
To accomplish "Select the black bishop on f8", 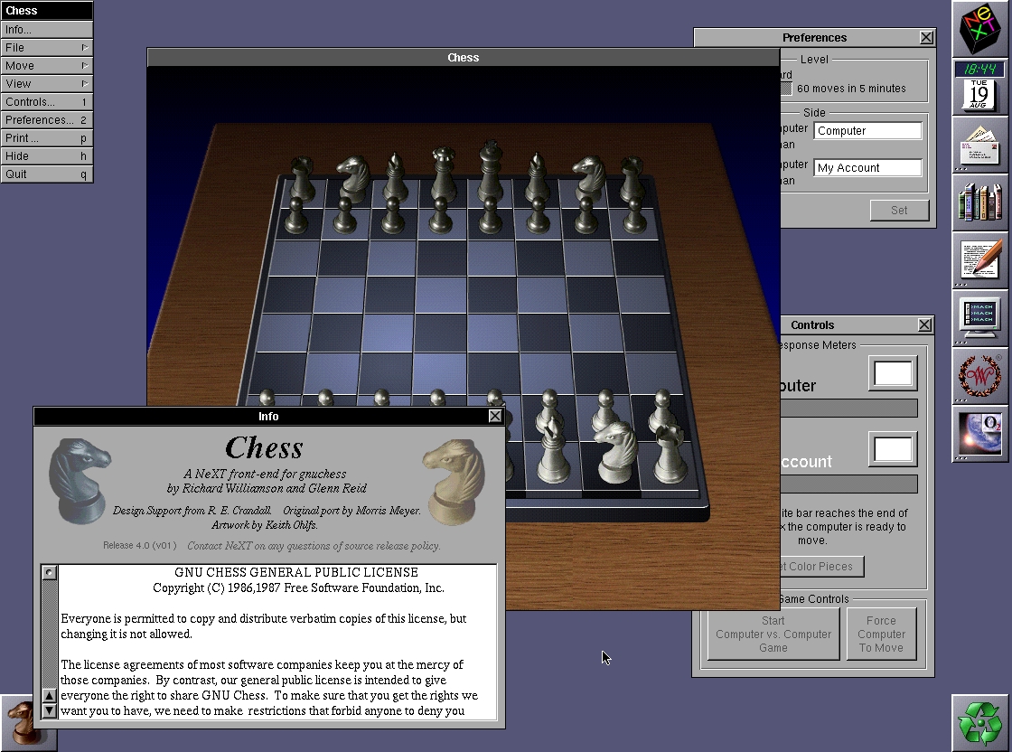I will pos(537,175).
